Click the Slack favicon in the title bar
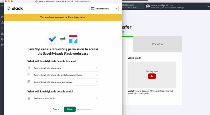The height and width of the screenshot is (115, 210). 36,1
